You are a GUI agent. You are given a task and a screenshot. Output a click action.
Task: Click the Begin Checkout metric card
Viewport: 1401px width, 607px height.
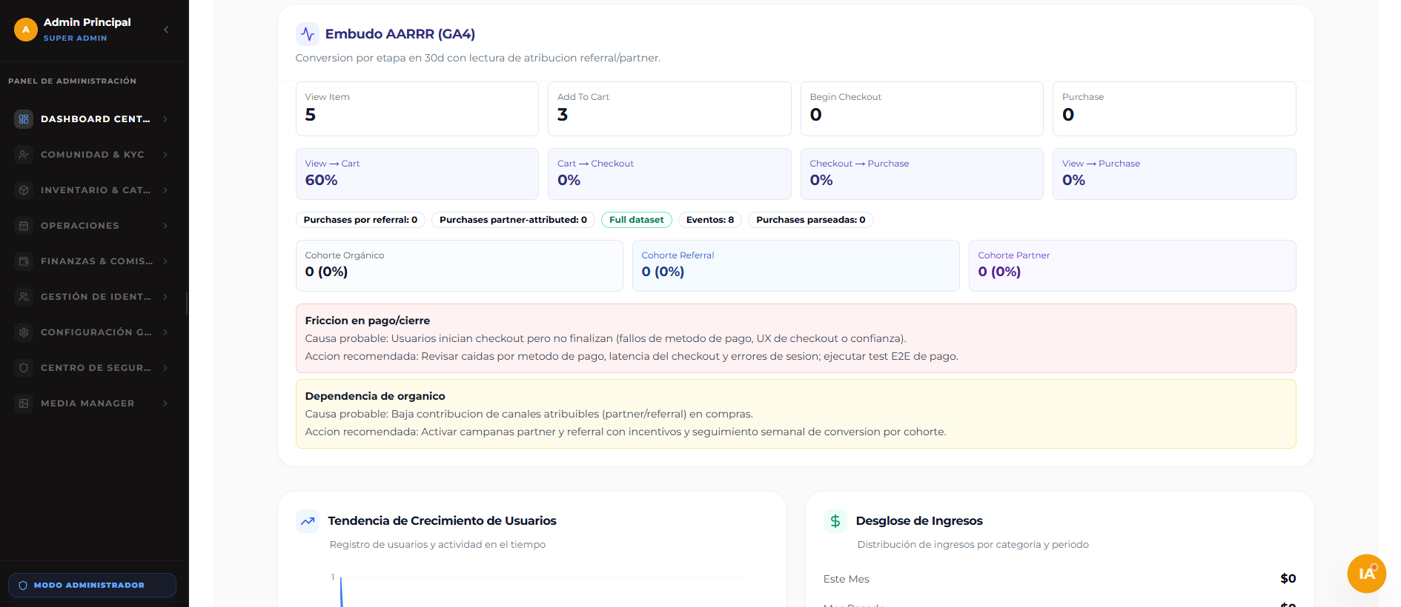coord(922,109)
